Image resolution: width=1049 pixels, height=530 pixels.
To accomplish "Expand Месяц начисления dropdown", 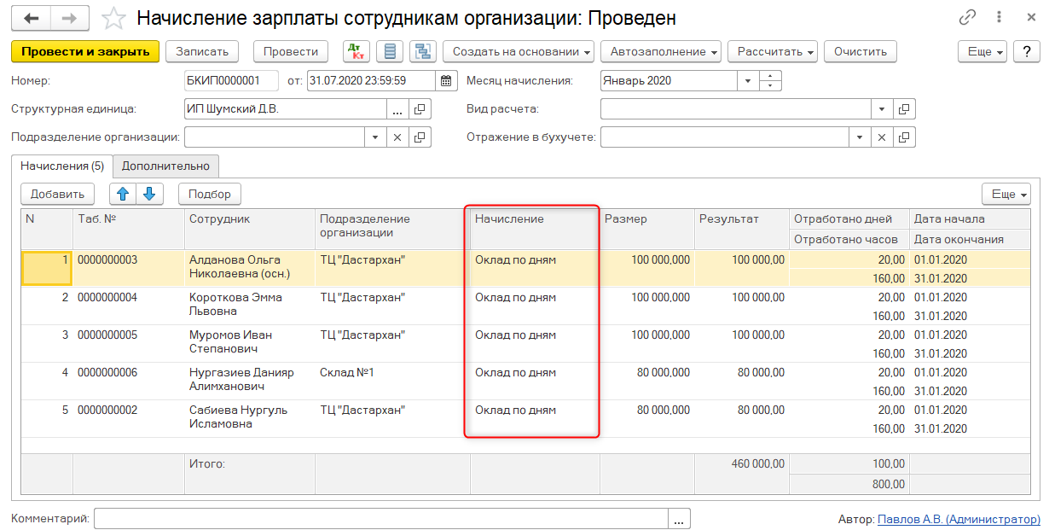I will pos(748,81).
